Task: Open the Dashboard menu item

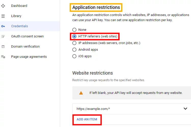Action: [x=19, y=6]
